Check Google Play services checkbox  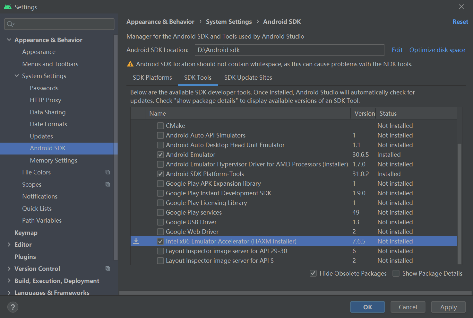(160, 212)
